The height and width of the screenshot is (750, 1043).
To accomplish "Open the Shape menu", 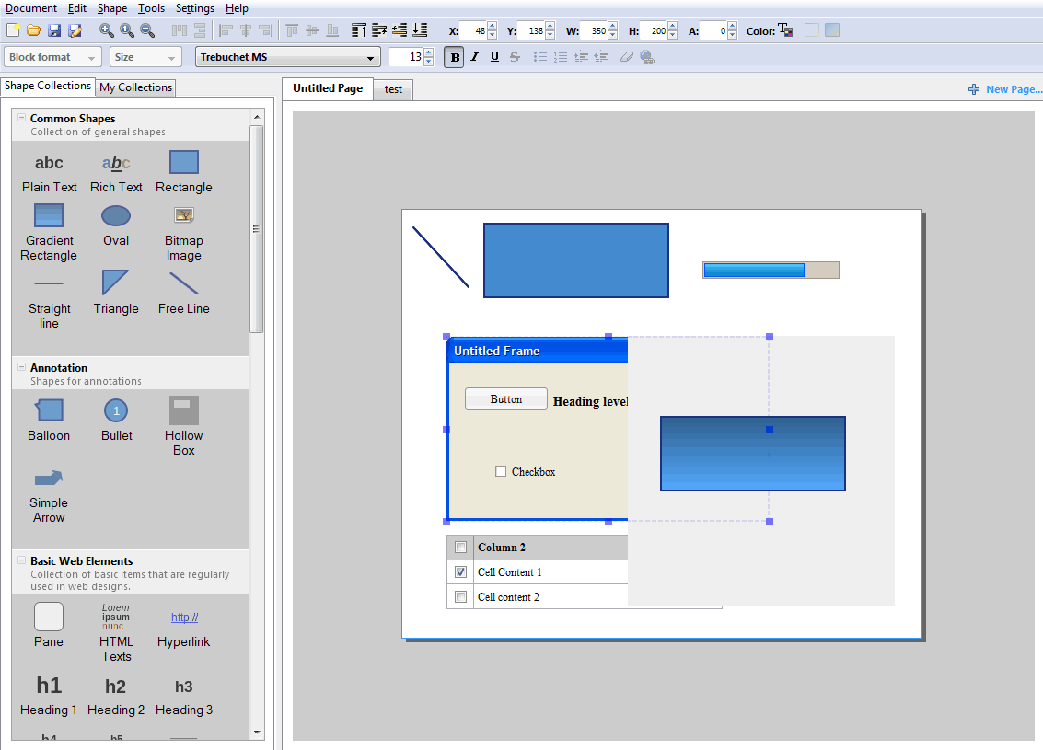I will point(111,8).
